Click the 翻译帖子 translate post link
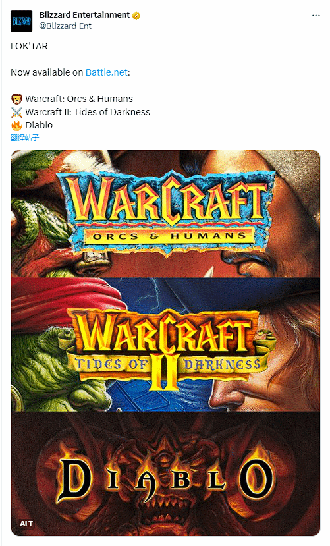 [25, 138]
